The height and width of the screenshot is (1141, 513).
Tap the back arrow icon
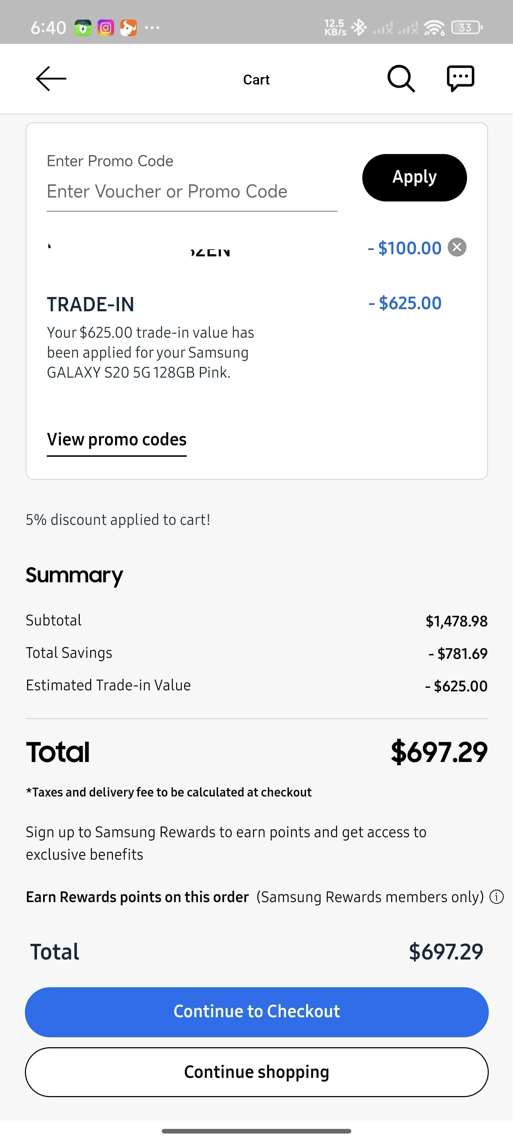tap(51, 79)
